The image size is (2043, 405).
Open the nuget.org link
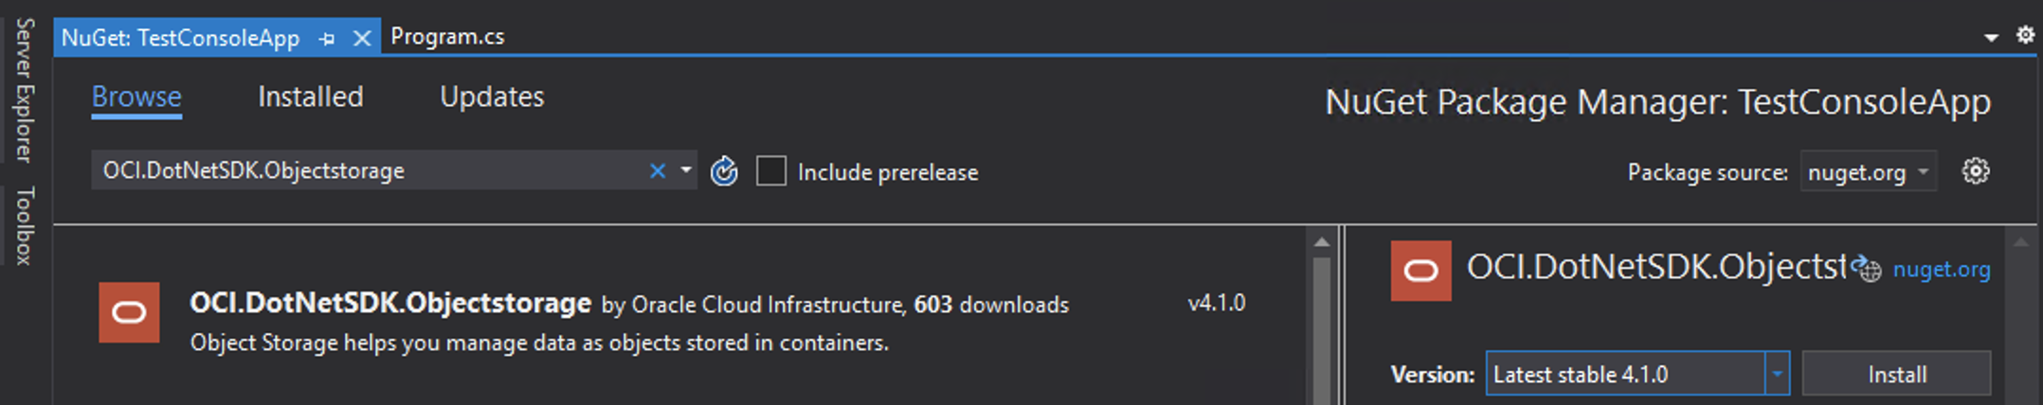point(1941,270)
